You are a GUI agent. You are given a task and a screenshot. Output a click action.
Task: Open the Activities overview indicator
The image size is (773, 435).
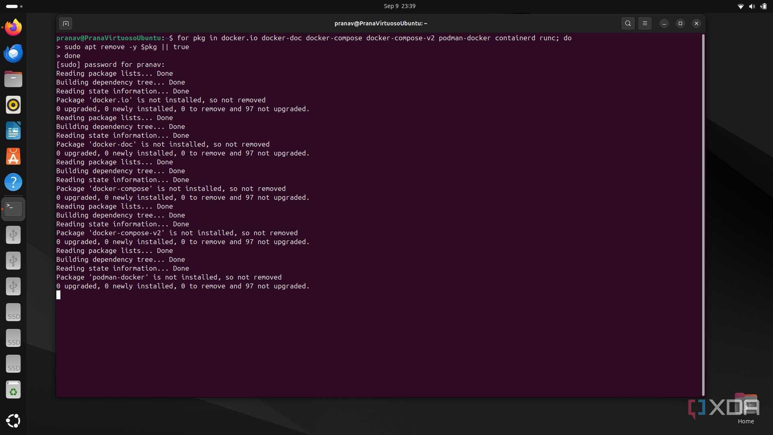[14, 6]
